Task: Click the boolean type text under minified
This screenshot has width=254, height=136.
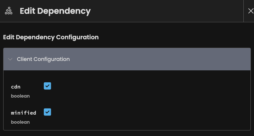Action: click(x=20, y=122)
